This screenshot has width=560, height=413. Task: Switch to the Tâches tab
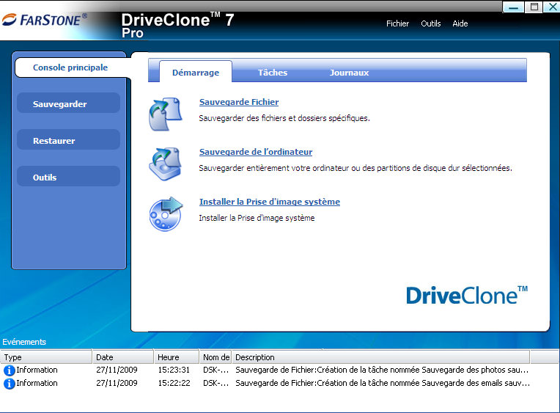pyautogui.click(x=273, y=72)
